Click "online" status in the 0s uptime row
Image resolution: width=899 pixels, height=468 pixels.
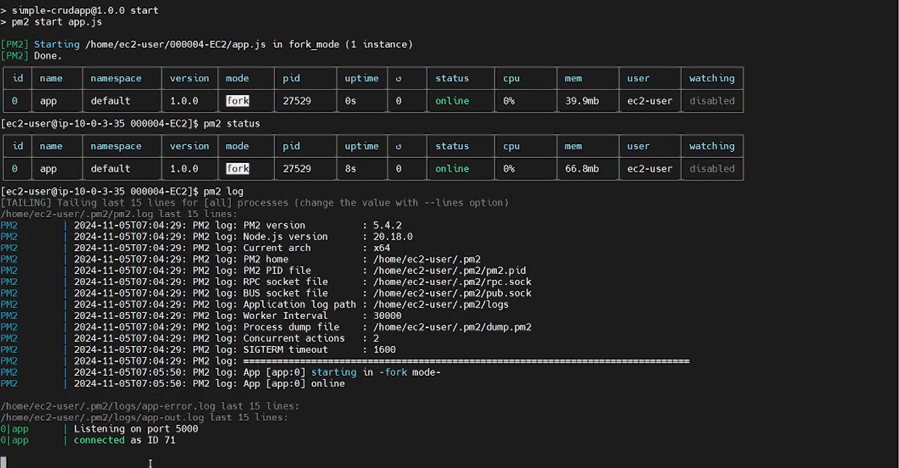(452, 101)
